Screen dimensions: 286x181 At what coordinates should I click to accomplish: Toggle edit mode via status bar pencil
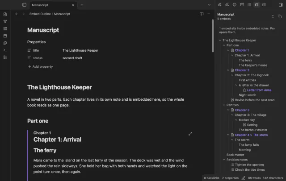click(243, 178)
